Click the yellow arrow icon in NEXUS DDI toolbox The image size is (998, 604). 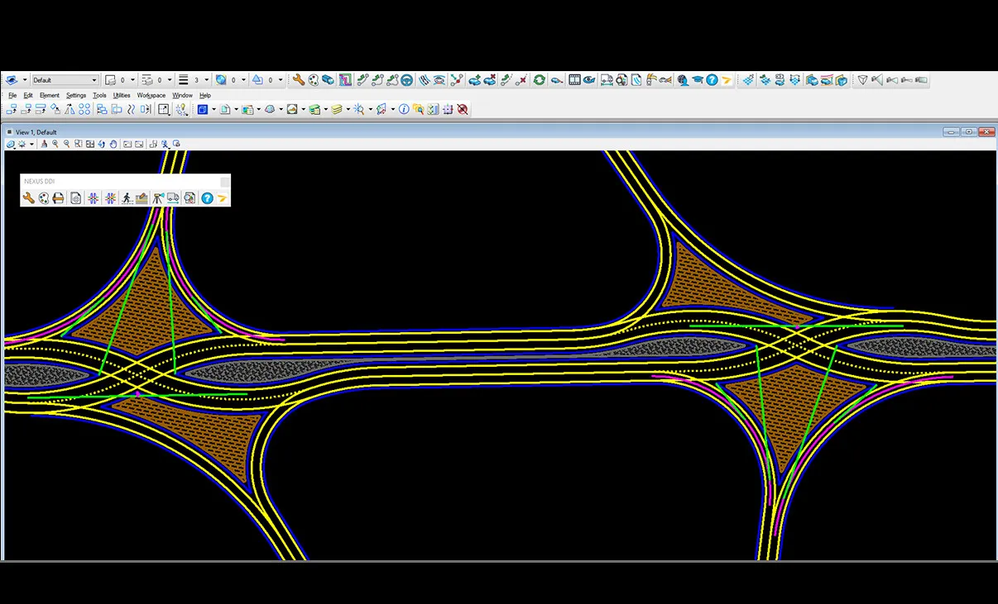pos(222,198)
